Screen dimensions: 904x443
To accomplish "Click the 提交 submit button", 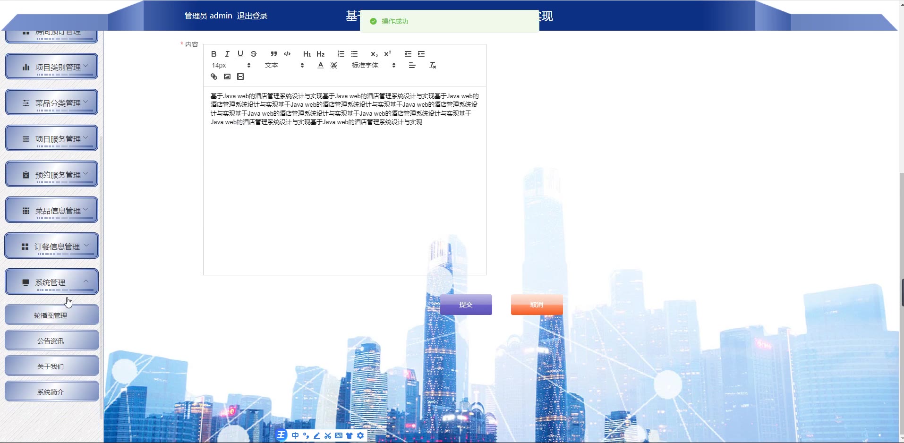I will click(x=466, y=305).
